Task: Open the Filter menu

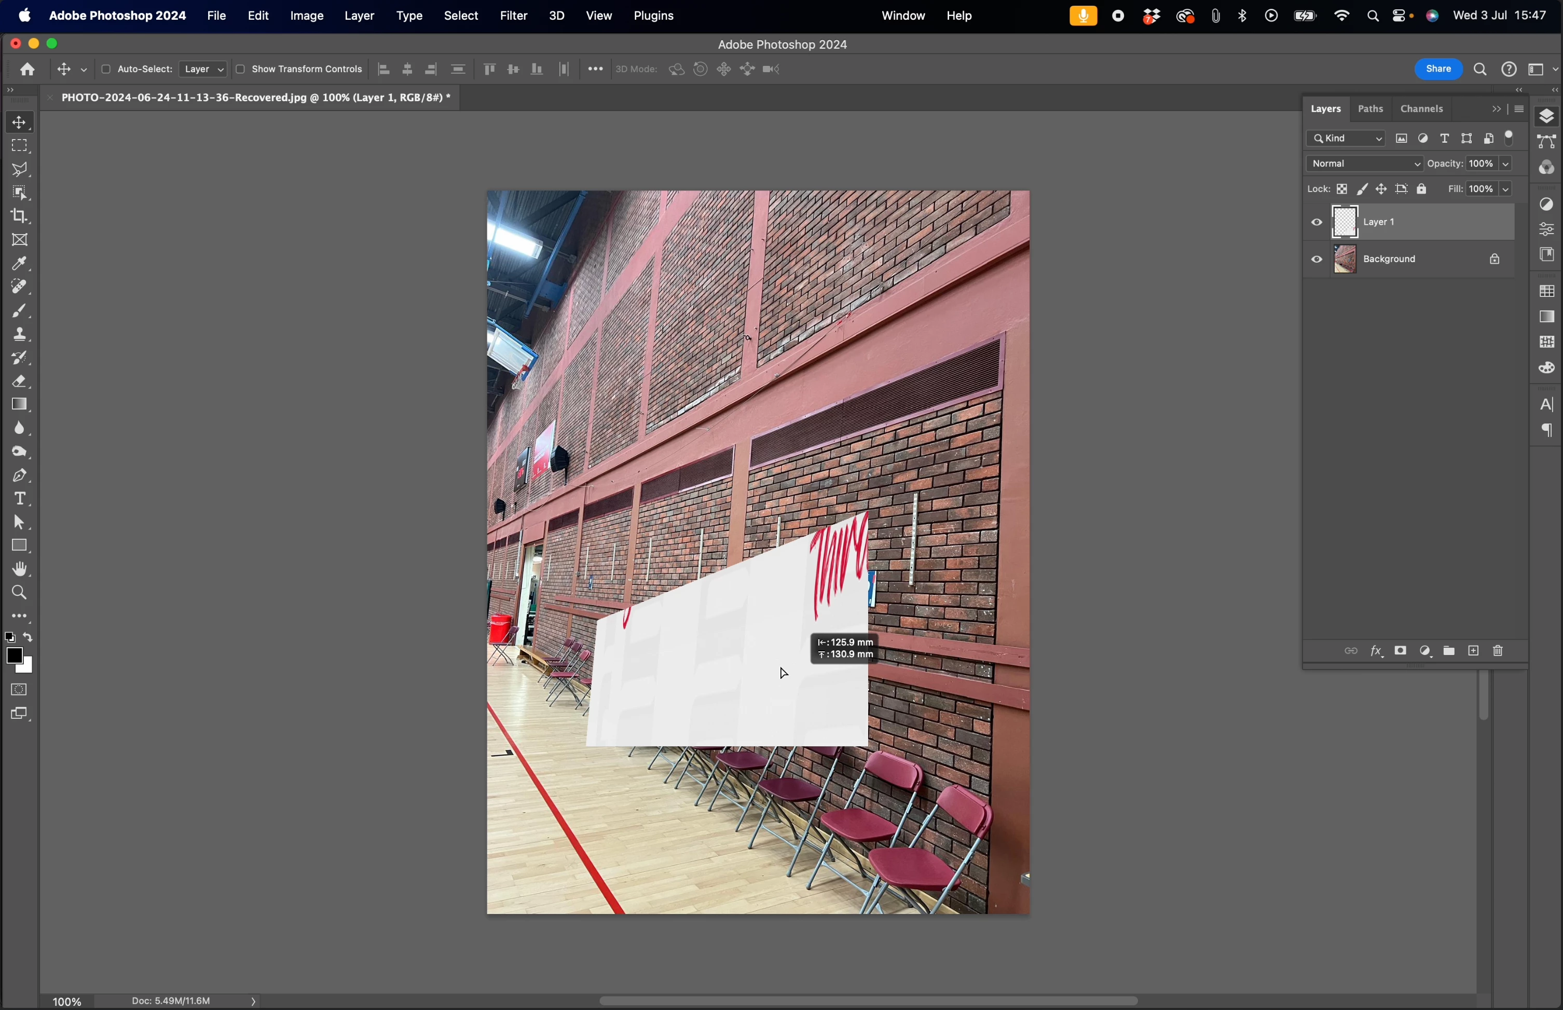Action: [x=514, y=16]
